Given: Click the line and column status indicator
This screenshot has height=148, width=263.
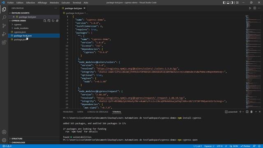Looking at the screenshot, I should point(198,146).
